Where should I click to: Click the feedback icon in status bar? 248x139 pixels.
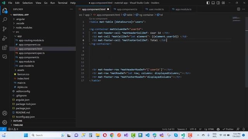[238, 129]
